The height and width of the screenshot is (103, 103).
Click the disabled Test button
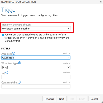72,99
